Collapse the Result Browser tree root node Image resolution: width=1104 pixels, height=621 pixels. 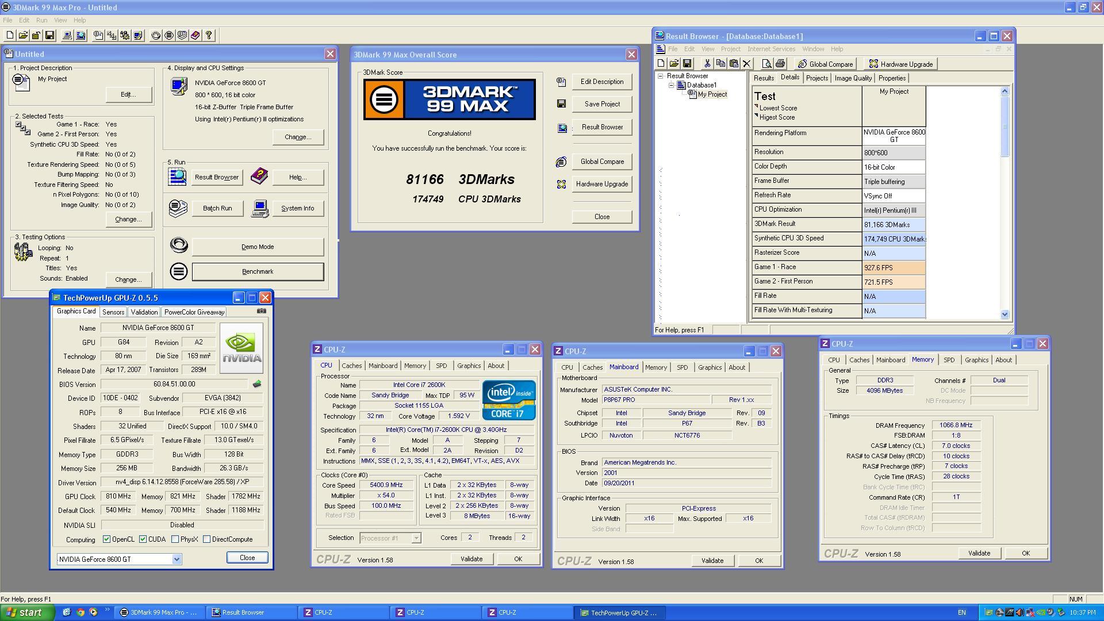click(x=661, y=76)
